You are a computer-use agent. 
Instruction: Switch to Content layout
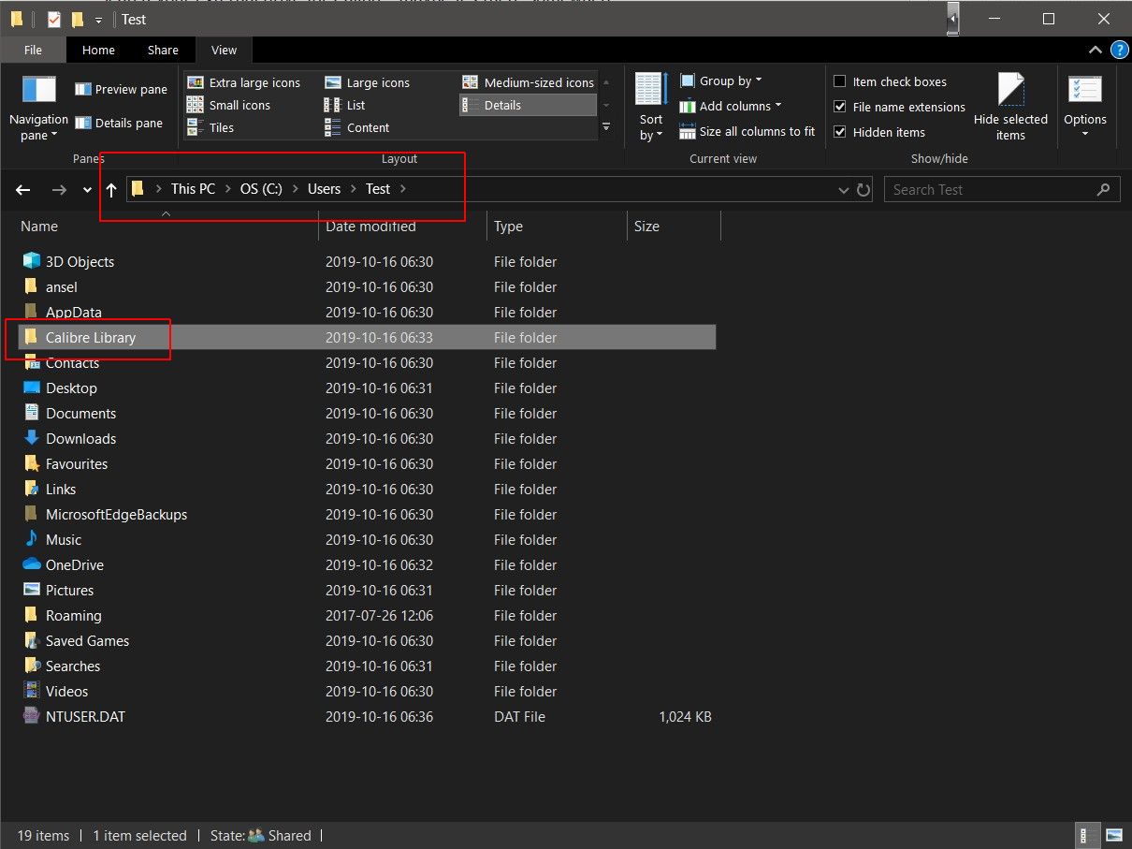coord(356,127)
